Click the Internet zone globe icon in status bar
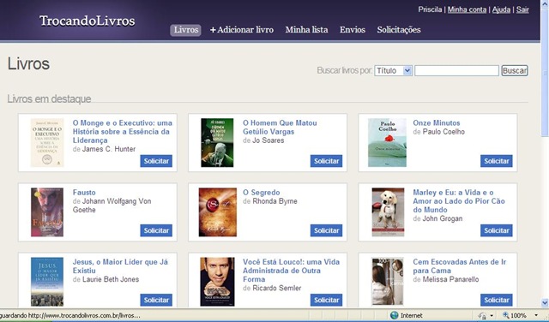 click(x=395, y=315)
